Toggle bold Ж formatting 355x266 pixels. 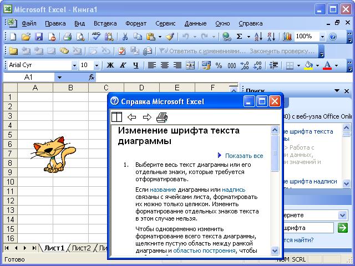tap(110, 65)
